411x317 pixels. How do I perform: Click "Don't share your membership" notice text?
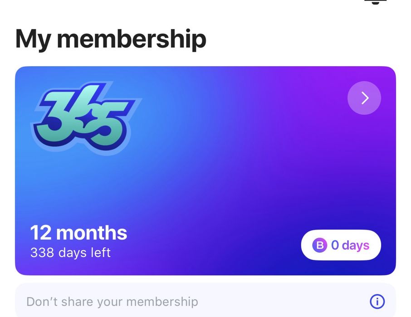(x=112, y=302)
